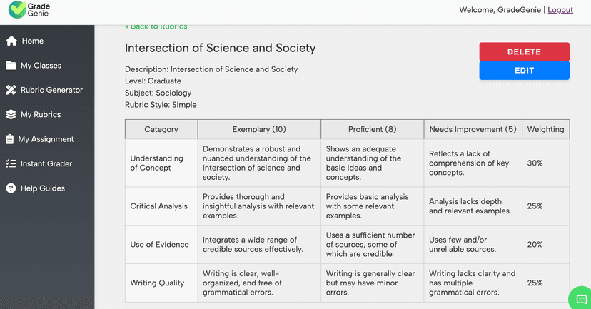Open the My Classes menu item

[x=41, y=66]
